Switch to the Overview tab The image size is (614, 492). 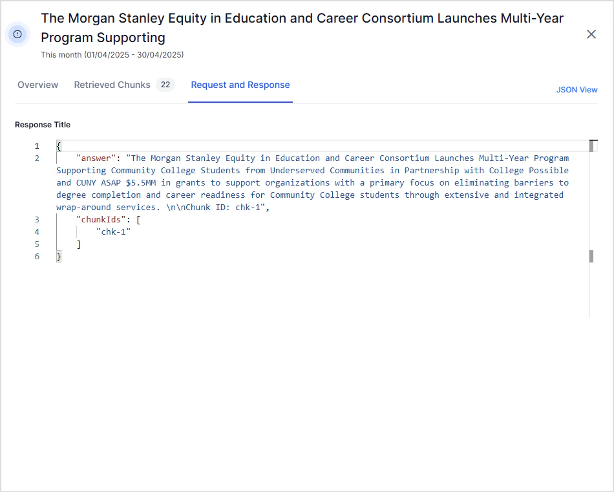[37, 85]
